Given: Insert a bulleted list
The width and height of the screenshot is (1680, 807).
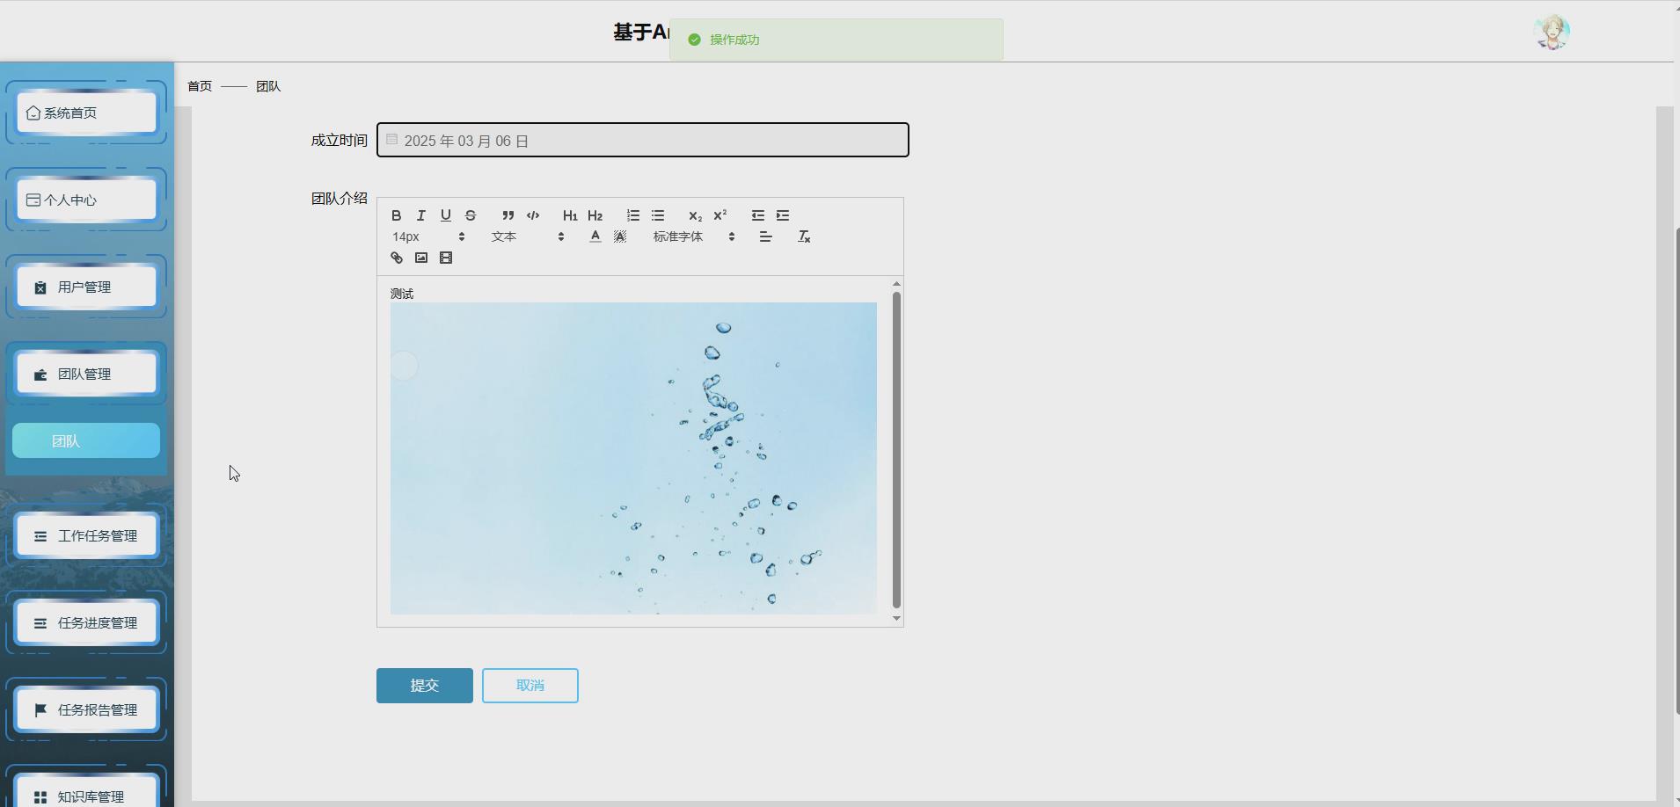Looking at the screenshot, I should [658, 215].
